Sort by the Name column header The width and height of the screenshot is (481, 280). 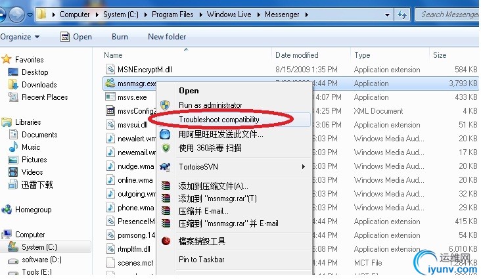113,55
